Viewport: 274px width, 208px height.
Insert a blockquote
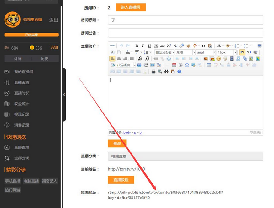click(203, 46)
